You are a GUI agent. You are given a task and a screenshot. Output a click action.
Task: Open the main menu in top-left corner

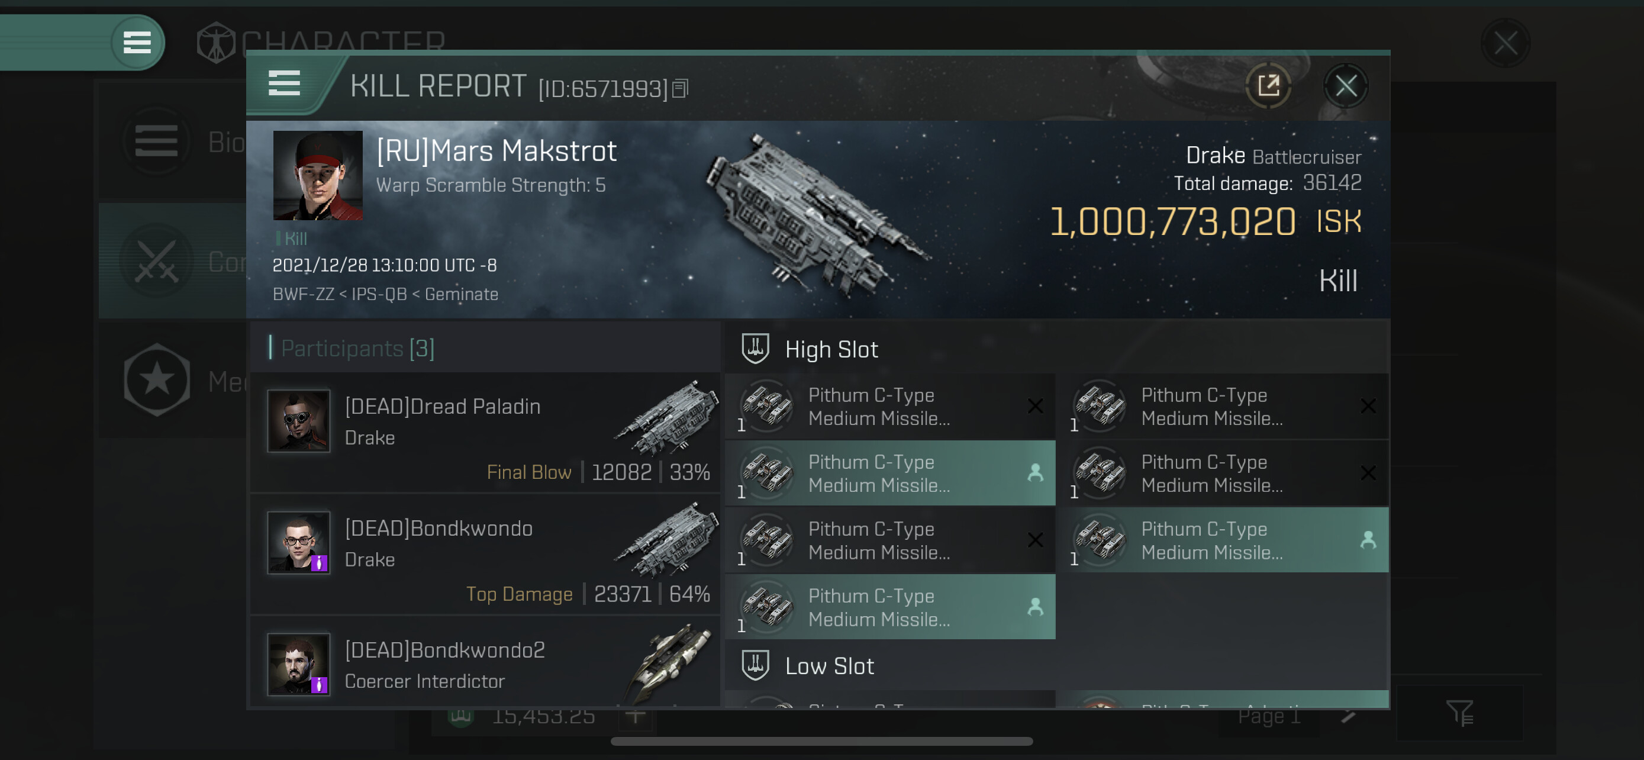pos(137,43)
